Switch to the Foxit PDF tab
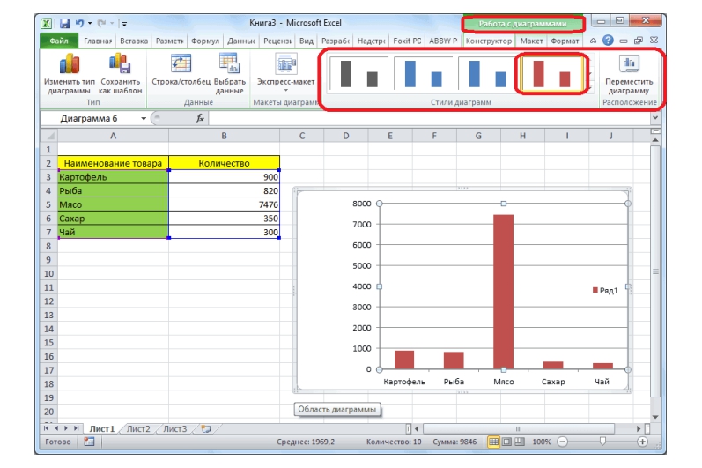 [x=407, y=41]
